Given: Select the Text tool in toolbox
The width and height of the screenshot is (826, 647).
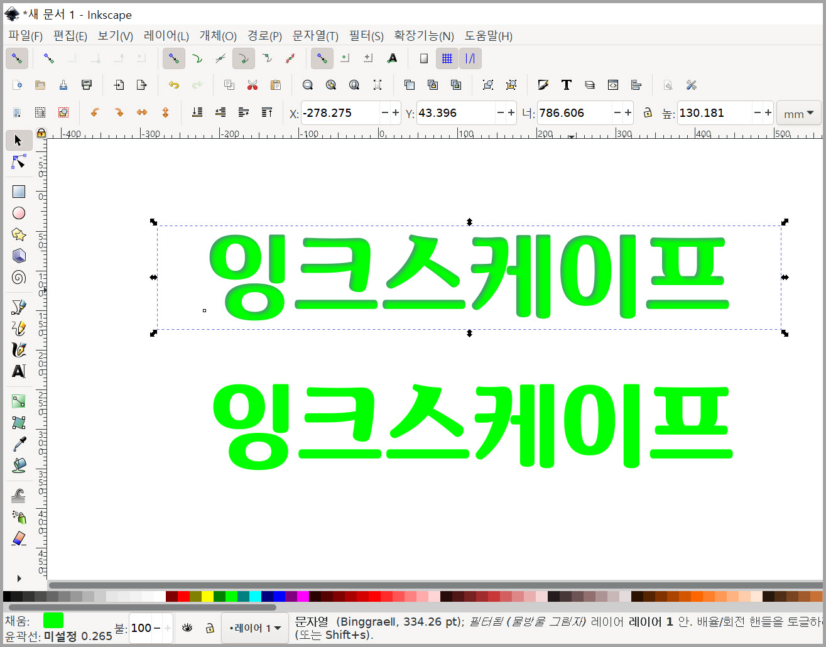Looking at the screenshot, I should coord(19,371).
